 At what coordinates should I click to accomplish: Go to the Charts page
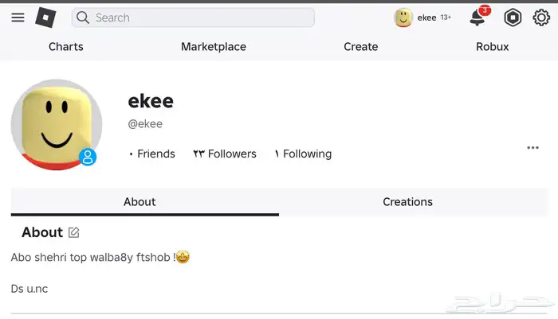pyautogui.click(x=65, y=47)
